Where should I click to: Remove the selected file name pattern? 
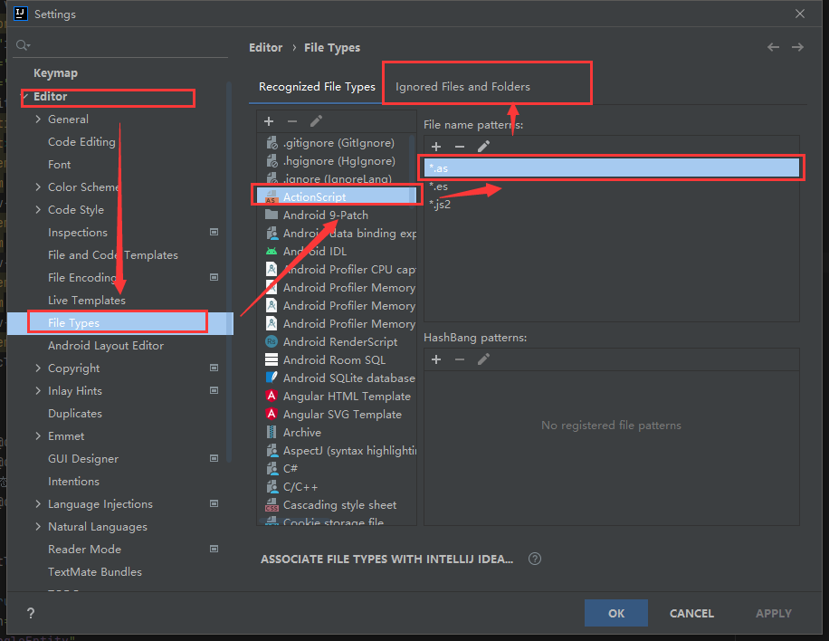[x=460, y=147]
